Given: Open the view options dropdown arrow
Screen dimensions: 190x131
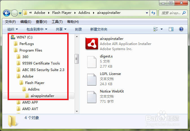Looking at the screenshot, I should (x=162, y=29).
